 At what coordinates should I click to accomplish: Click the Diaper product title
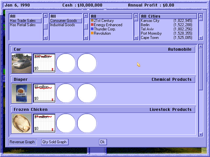click(21, 79)
